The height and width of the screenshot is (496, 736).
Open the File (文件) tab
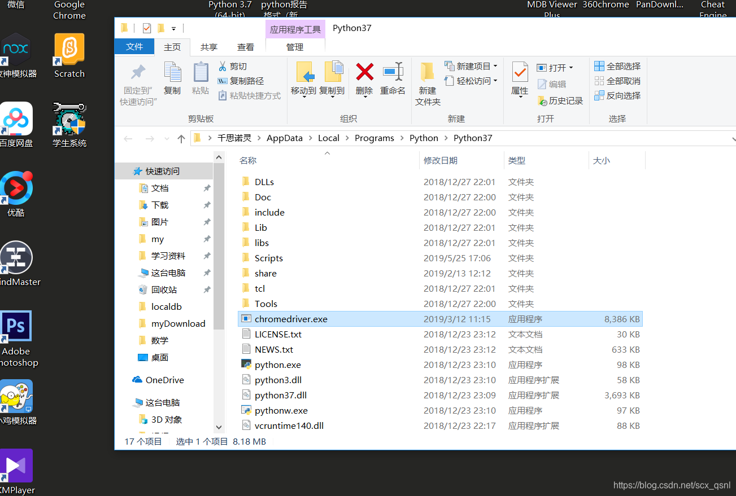pyautogui.click(x=134, y=47)
